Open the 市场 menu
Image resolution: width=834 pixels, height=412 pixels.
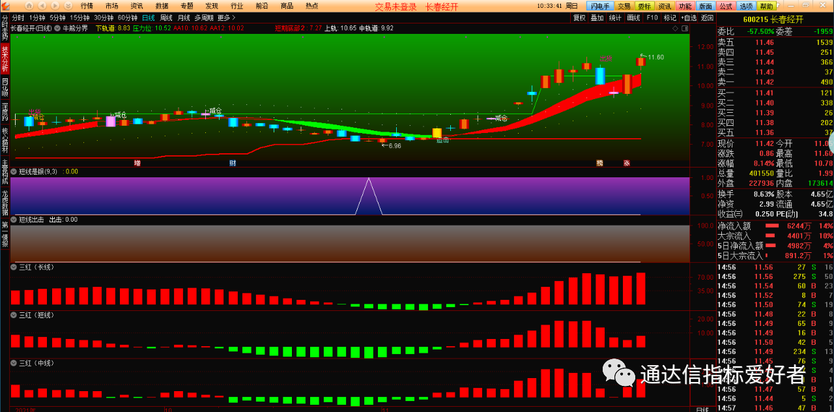point(112,6)
